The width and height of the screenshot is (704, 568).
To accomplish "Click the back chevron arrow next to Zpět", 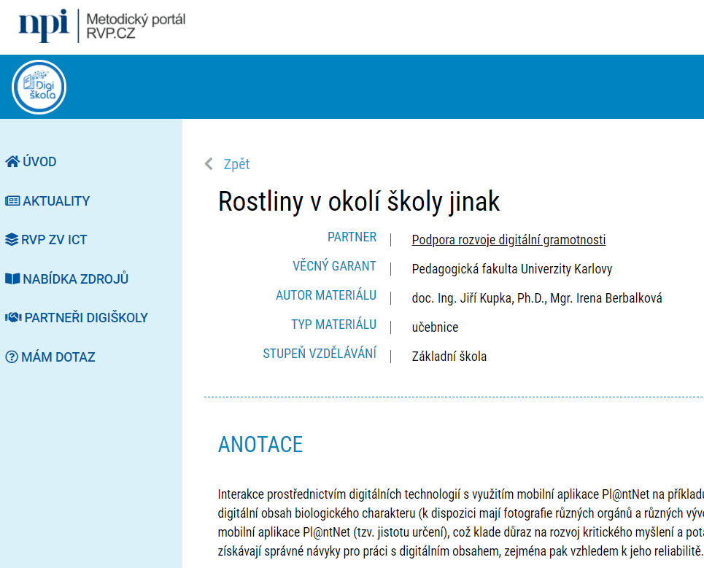I will [x=209, y=164].
